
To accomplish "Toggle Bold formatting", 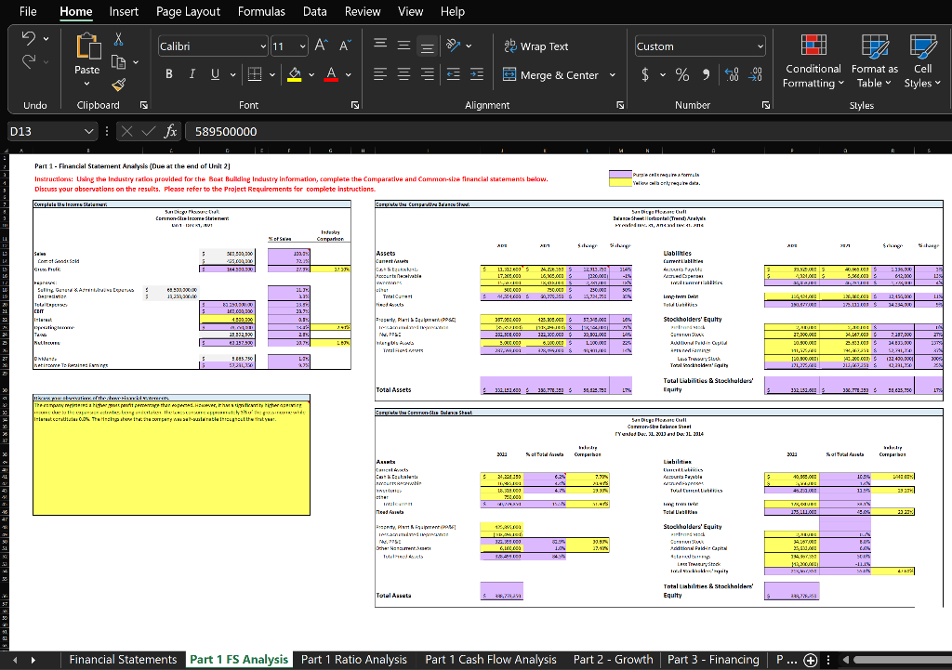I will pyautogui.click(x=170, y=75).
